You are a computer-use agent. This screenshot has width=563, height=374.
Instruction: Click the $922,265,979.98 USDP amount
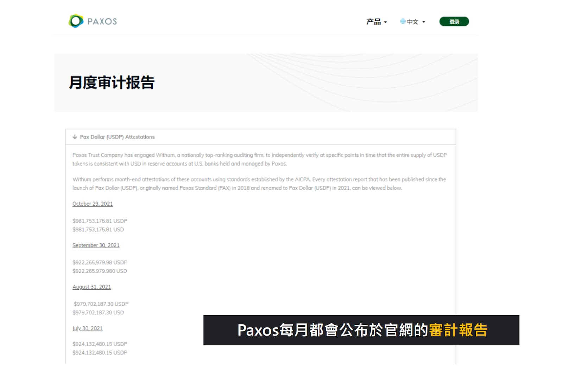(x=100, y=262)
